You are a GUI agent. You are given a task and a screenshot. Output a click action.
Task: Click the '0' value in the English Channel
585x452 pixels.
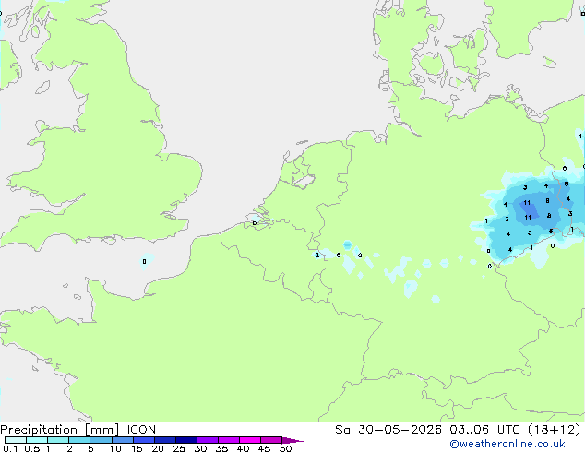click(144, 261)
